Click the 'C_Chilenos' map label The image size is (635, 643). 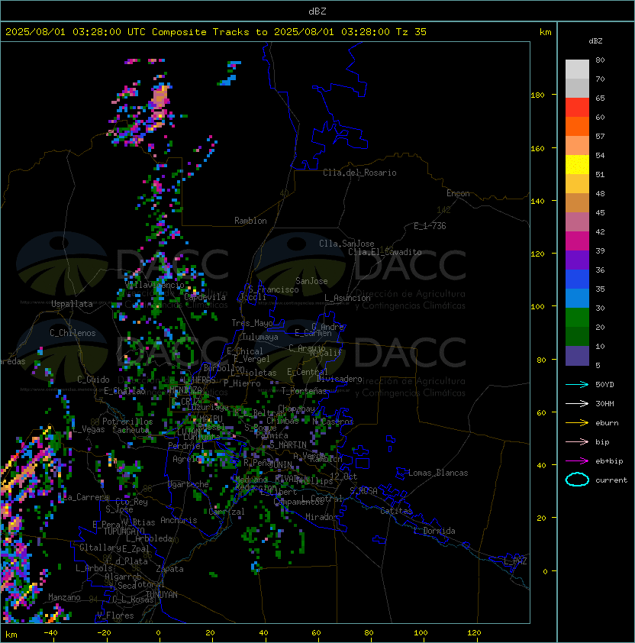click(73, 333)
